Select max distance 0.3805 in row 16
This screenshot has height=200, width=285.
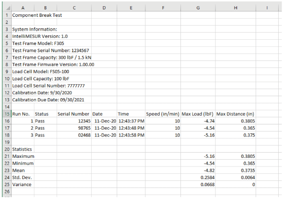click(236, 121)
